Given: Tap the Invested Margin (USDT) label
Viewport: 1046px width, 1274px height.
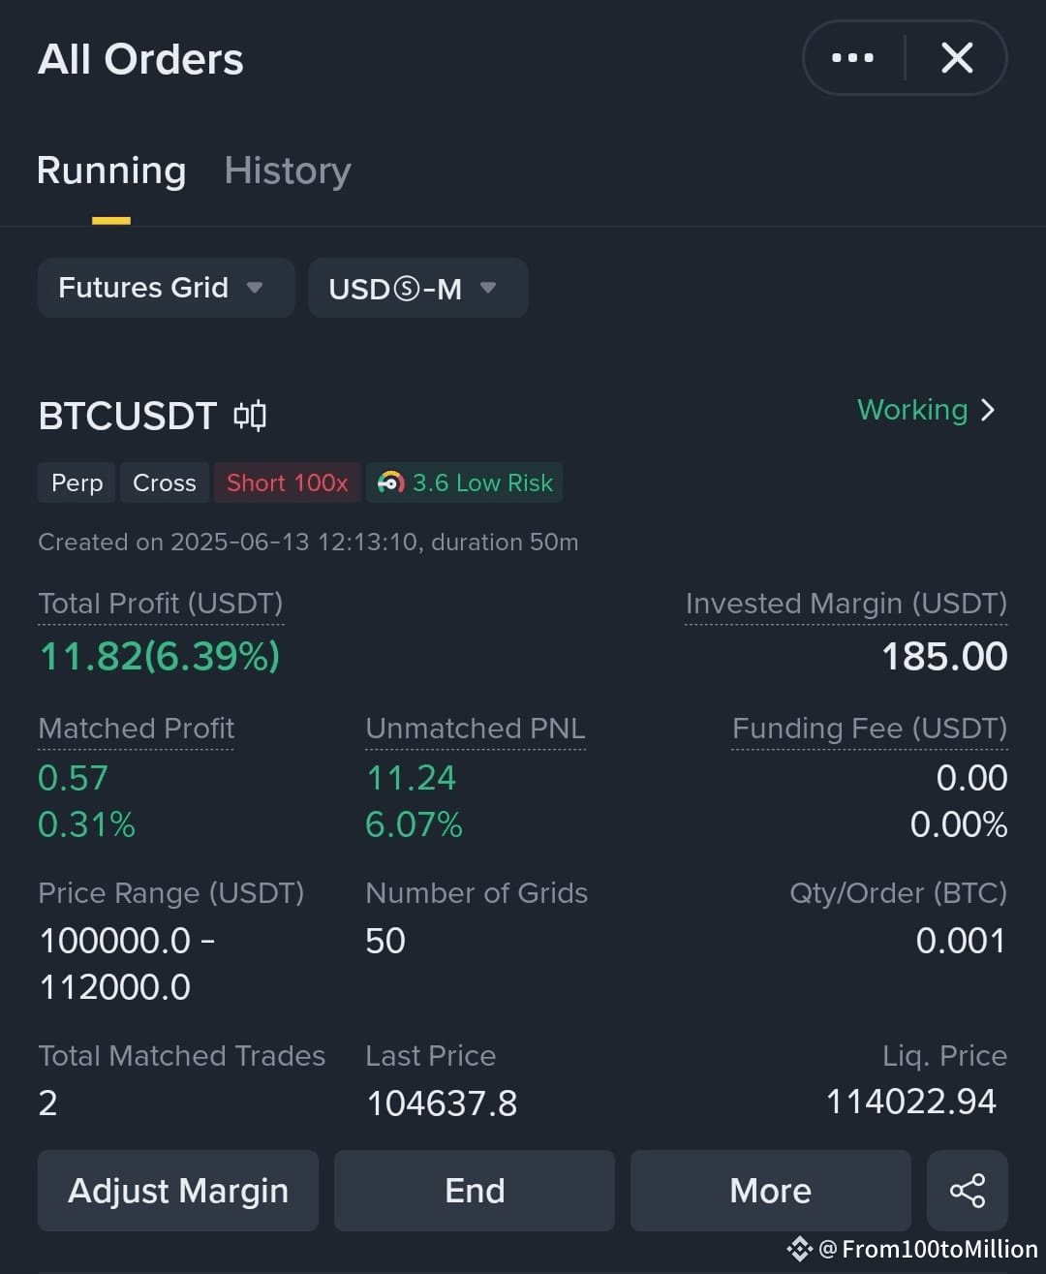Looking at the screenshot, I should 846,604.
